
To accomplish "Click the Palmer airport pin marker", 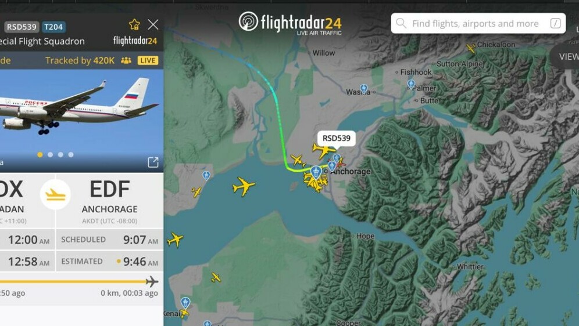I will (411, 84).
